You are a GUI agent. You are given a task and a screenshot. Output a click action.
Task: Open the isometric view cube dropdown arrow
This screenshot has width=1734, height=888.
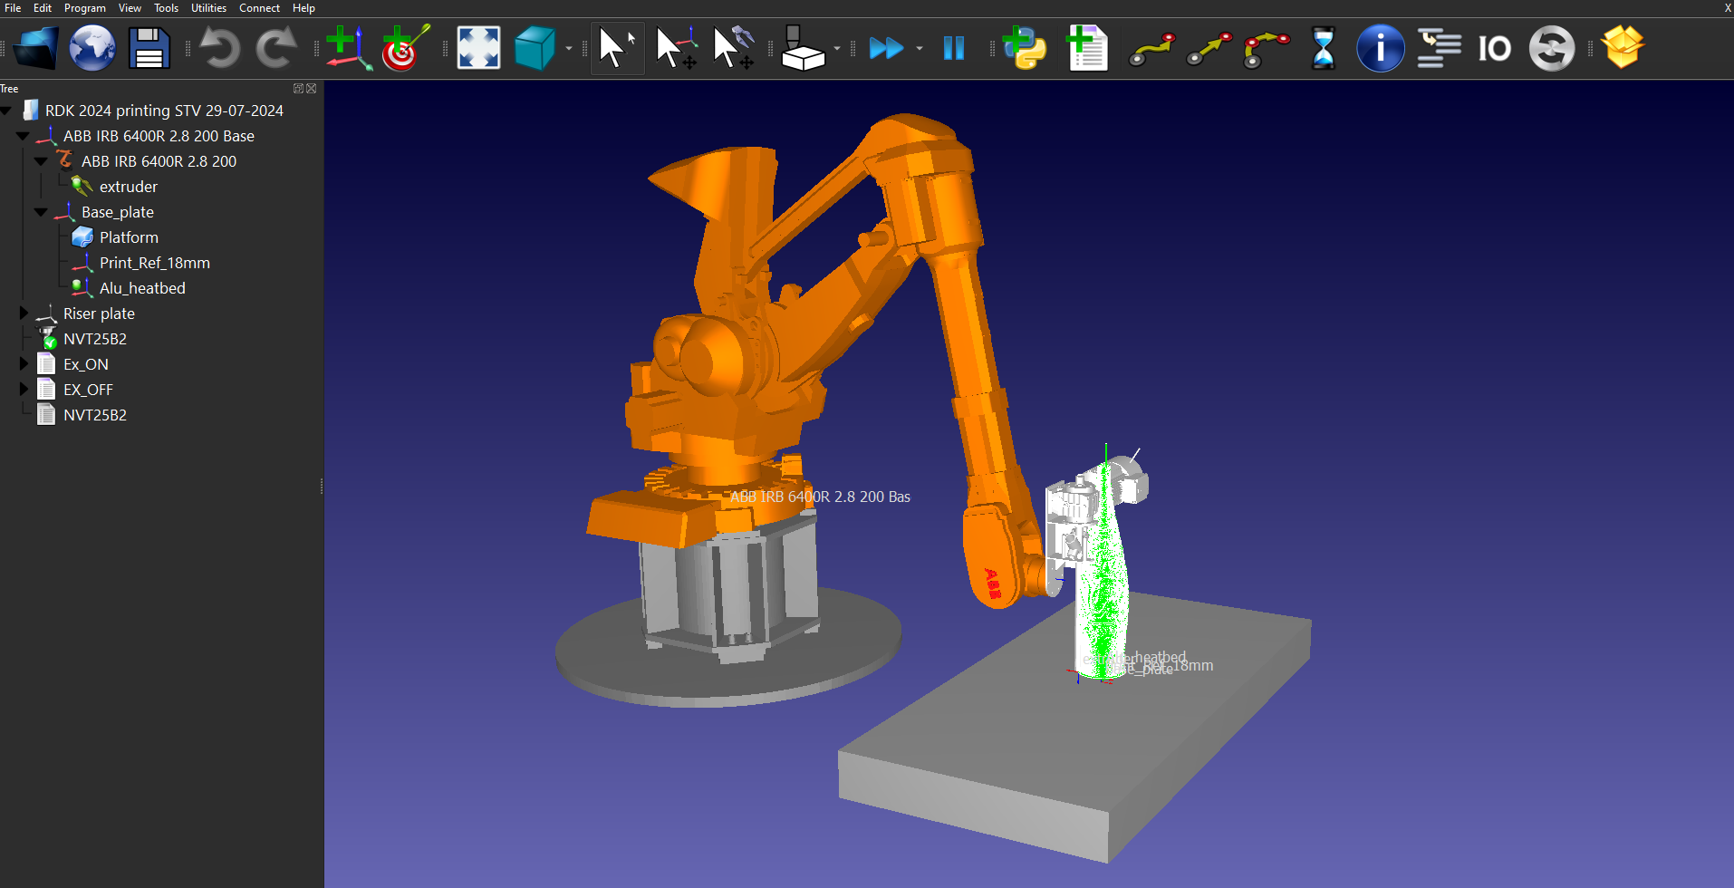click(x=569, y=49)
